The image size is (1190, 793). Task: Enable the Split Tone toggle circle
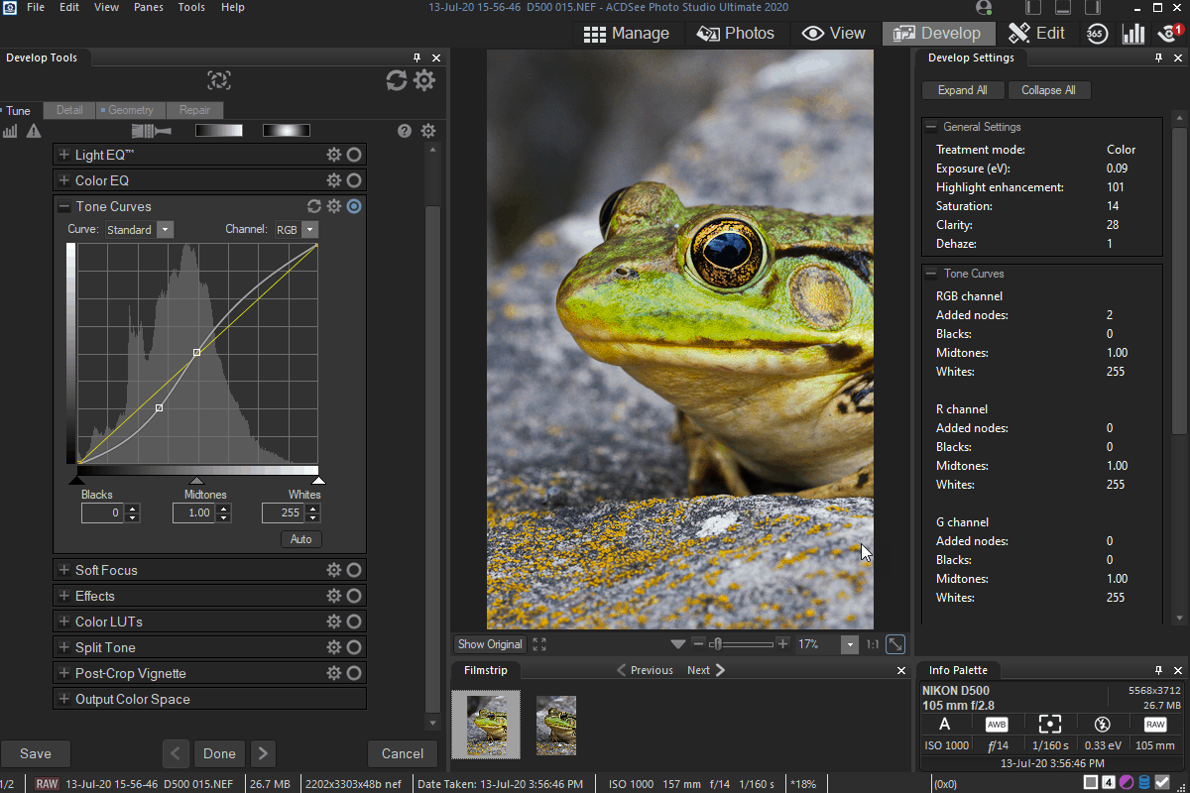[x=354, y=647]
